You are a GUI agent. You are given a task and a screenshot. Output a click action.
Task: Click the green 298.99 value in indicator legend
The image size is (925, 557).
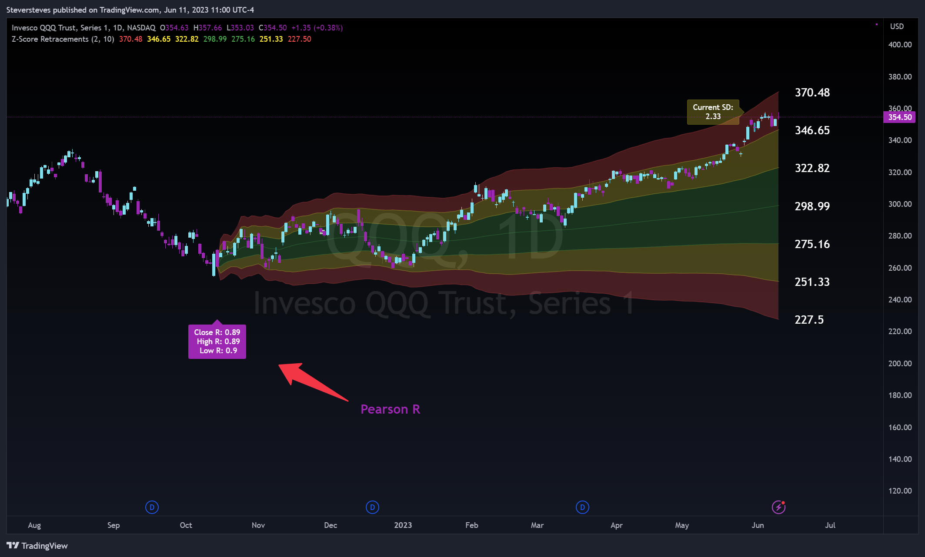pyautogui.click(x=215, y=39)
